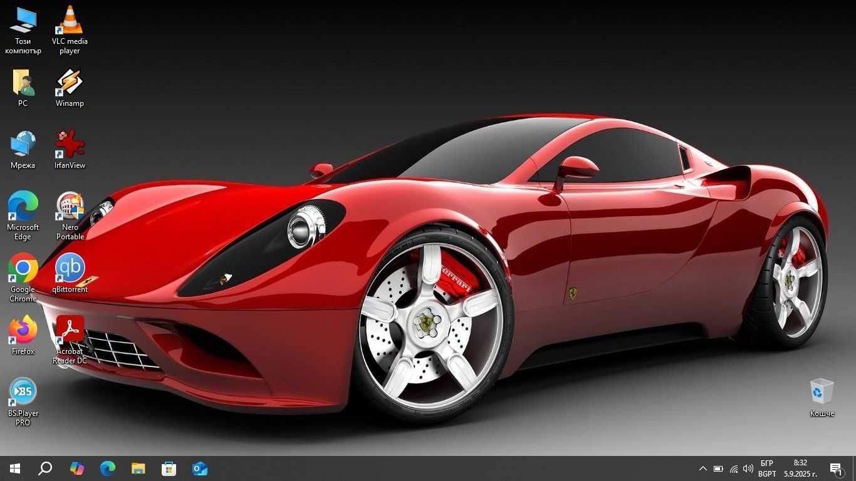Select the Този компютър desktop icon
The height and width of the screenshot is (481, 856).
tap(23, 29)
